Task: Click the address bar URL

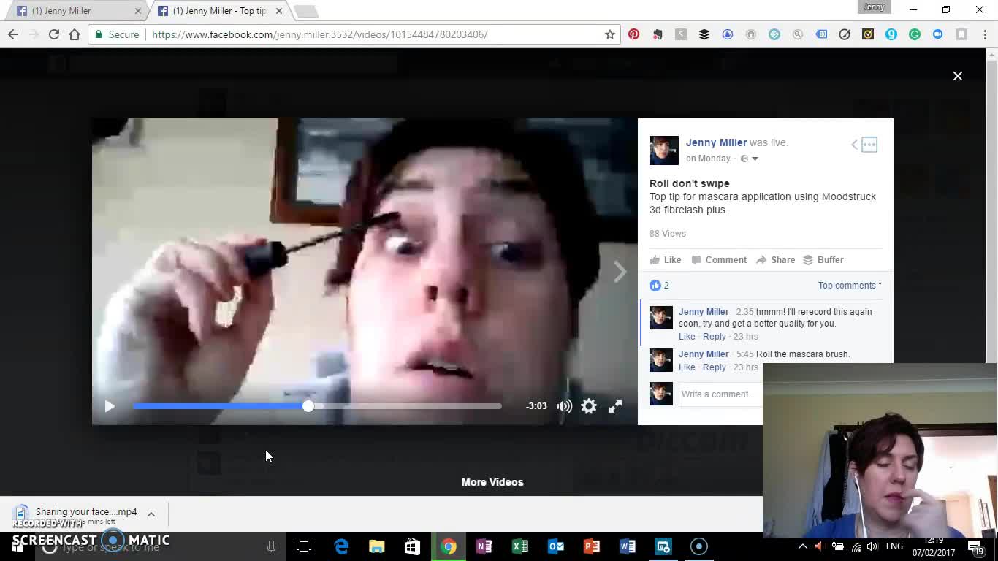Action: click(x=319, y=34)
